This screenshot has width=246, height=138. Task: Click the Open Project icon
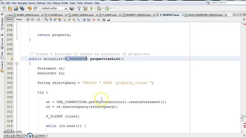pos(16,8)
